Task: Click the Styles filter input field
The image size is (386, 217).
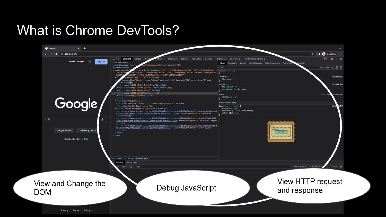Action: (x=268, y=67)
